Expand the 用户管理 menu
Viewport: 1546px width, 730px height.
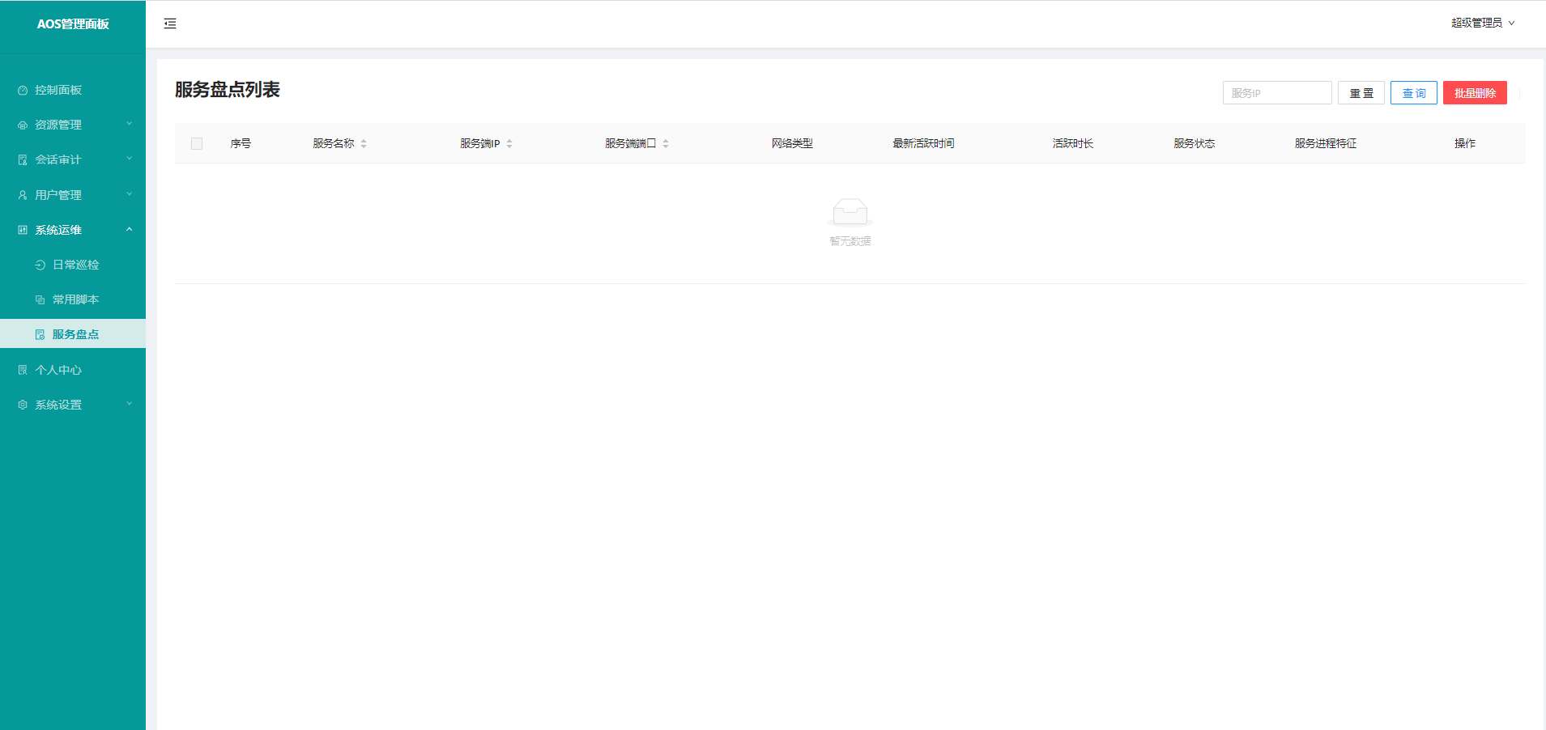click(x=73, y=195)
